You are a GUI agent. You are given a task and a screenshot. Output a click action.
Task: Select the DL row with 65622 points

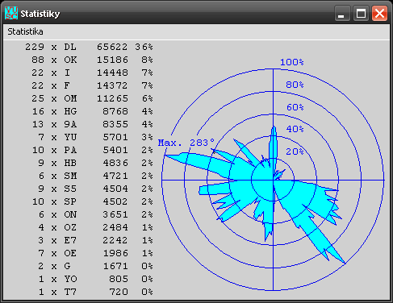(x=89, y=47)
